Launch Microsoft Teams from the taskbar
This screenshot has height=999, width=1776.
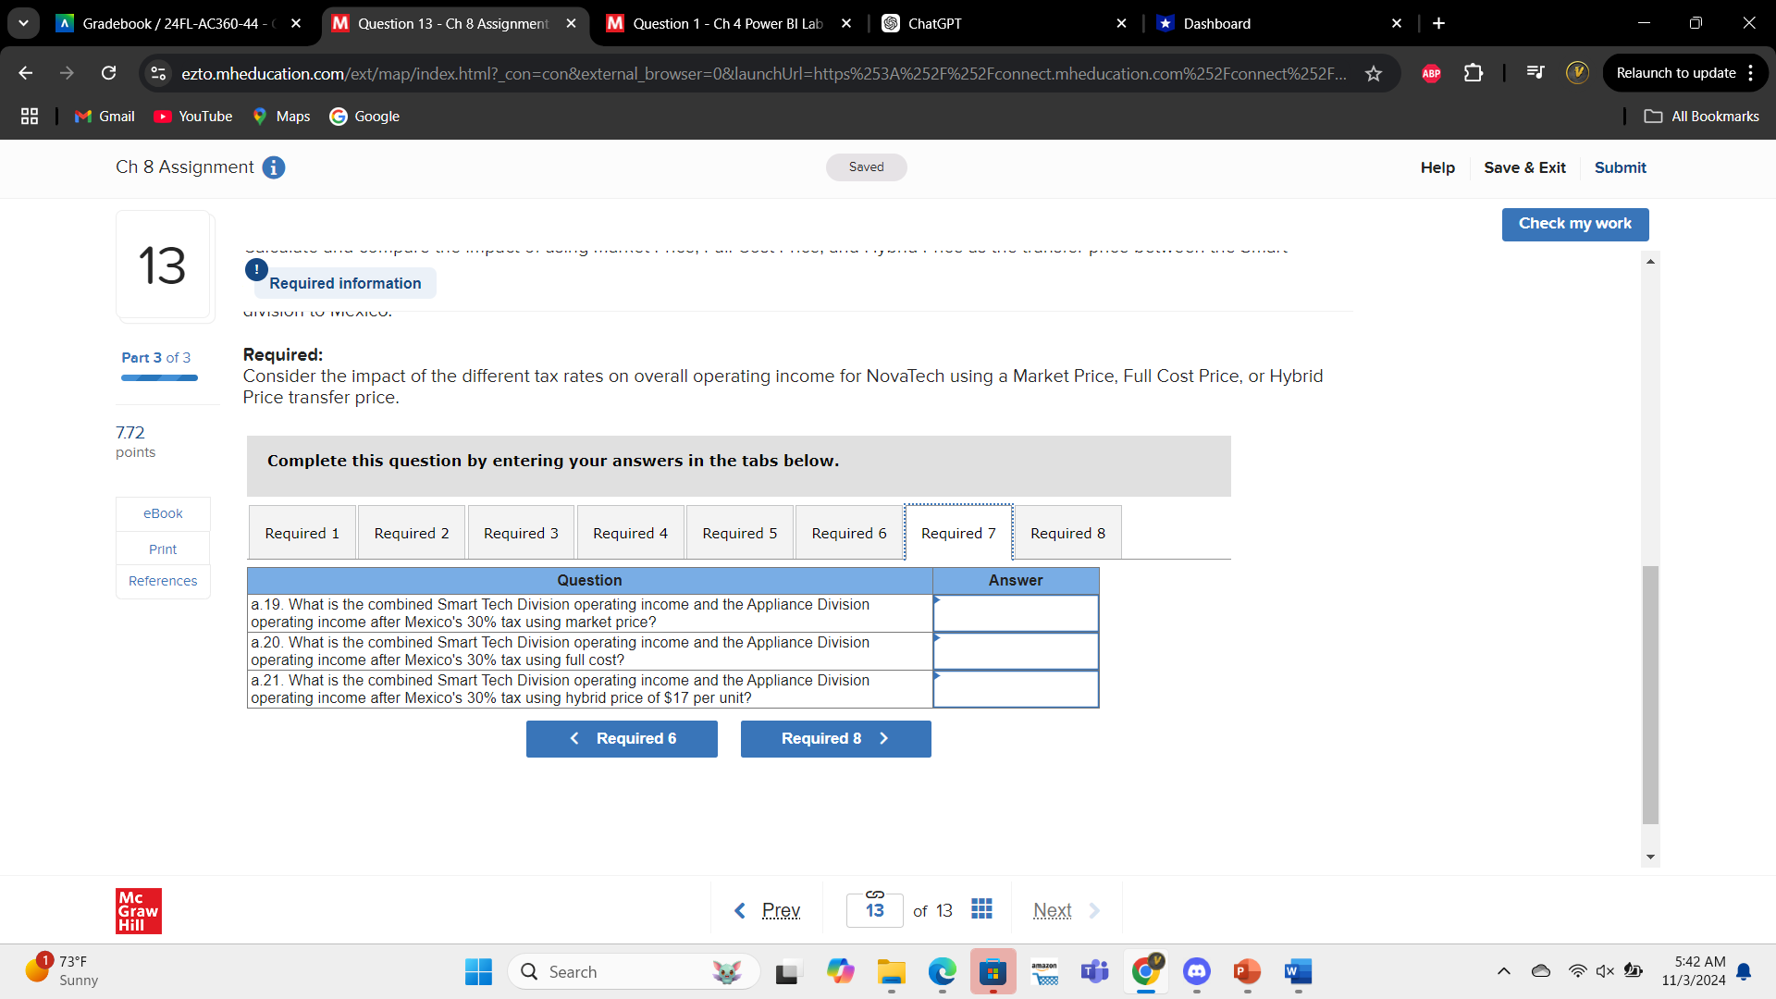click(1094, 972)
